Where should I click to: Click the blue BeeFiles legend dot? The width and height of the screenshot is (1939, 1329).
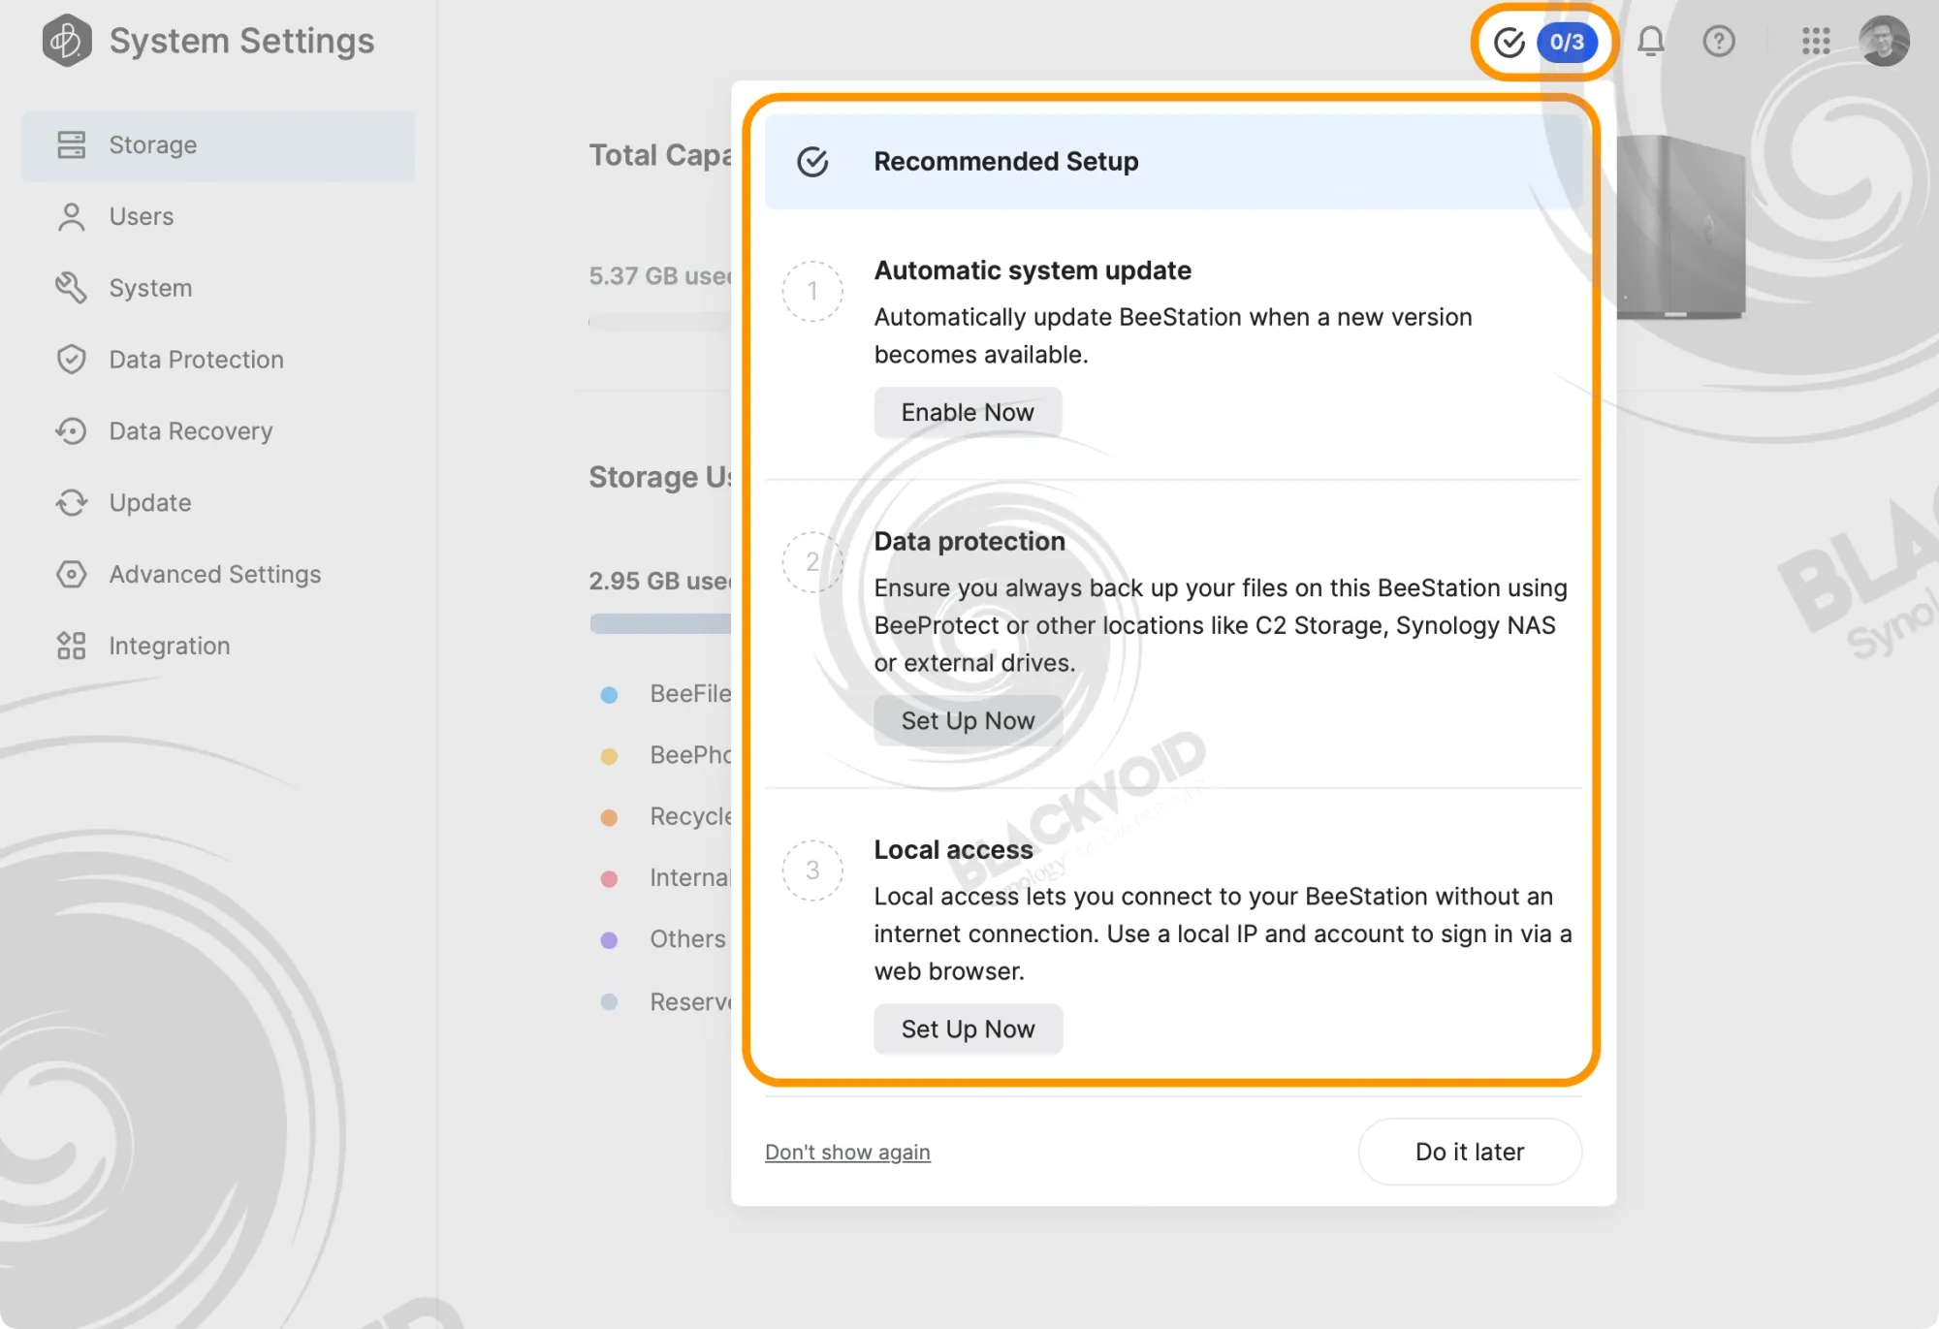point(609,694)
